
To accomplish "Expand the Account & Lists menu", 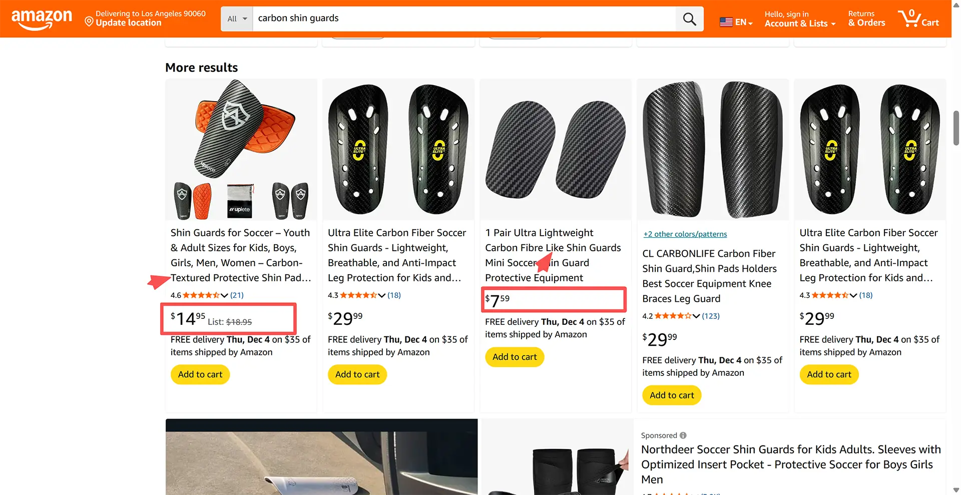I will click(799, 24).
